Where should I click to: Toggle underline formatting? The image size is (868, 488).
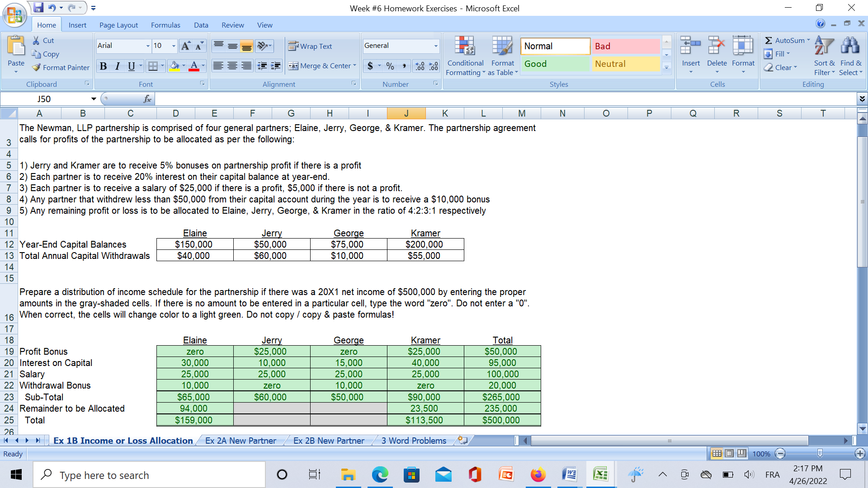point(130,66)
